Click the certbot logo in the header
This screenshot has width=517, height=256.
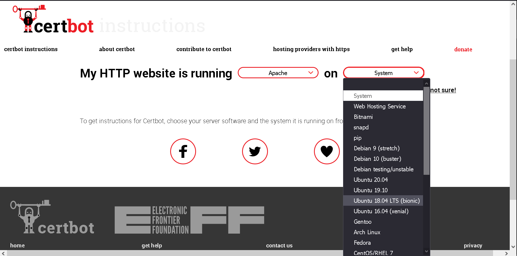click(53, 19)
